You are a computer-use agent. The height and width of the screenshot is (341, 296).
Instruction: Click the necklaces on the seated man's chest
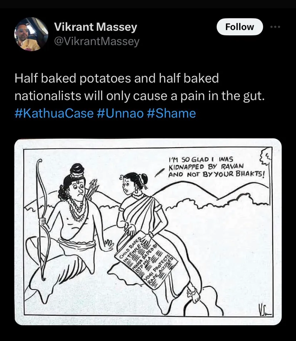coord(77,209)
